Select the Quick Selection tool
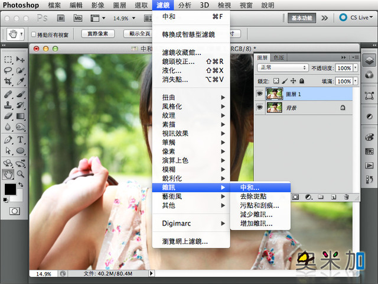378x284 pixels. 20,70
